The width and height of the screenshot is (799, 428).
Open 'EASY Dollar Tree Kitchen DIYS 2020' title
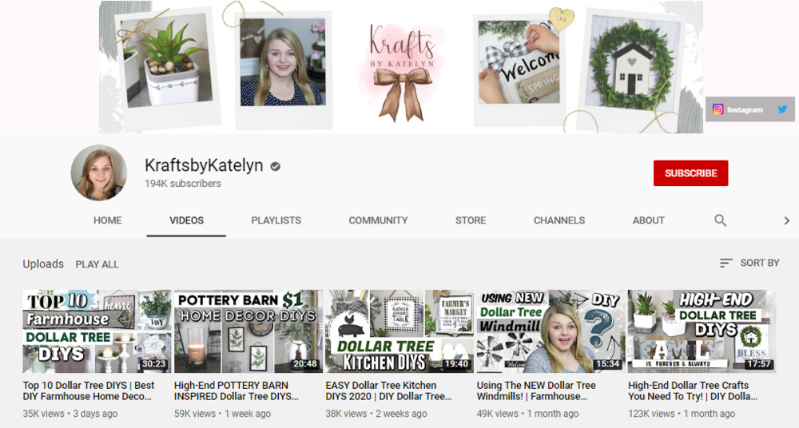coord(388,390)
